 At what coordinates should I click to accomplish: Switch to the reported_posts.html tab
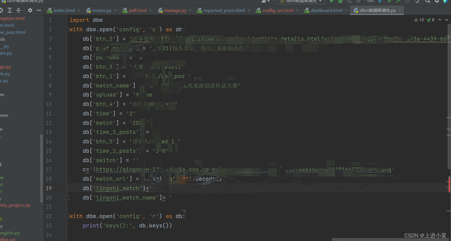224,11
